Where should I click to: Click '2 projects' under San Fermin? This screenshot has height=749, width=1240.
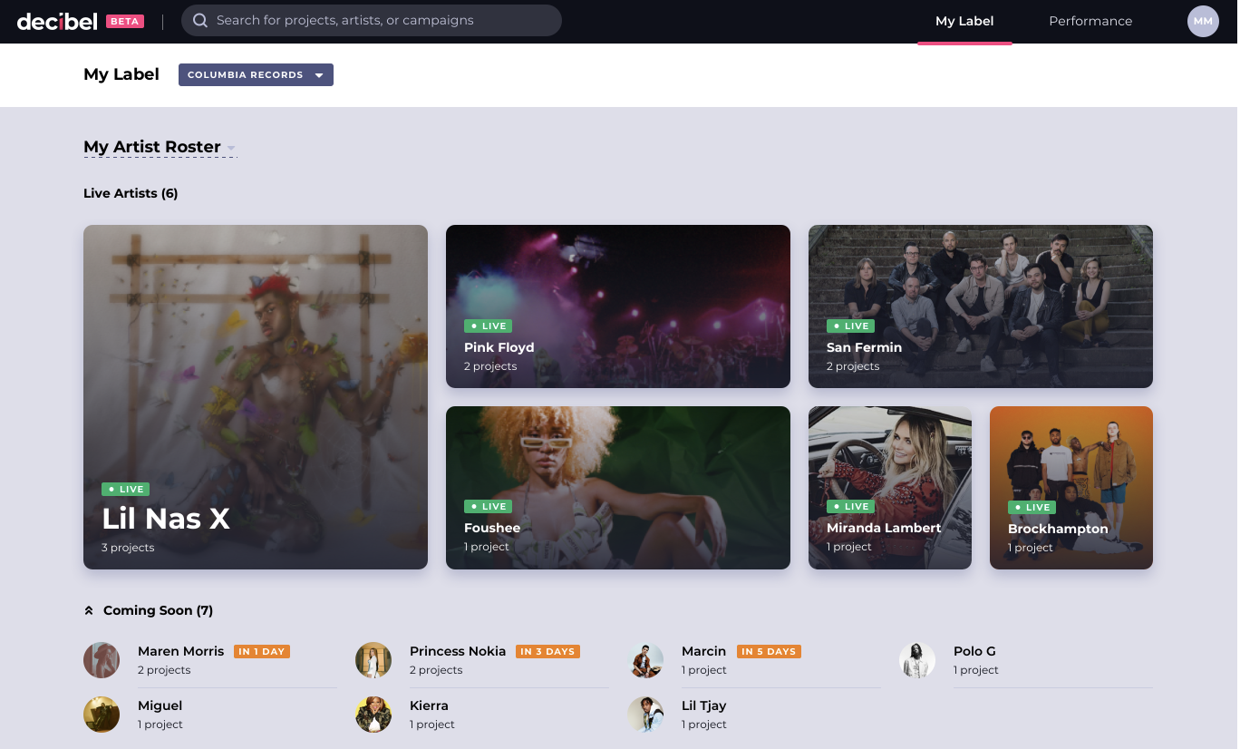pyautogui.click(x=853, y=366)
